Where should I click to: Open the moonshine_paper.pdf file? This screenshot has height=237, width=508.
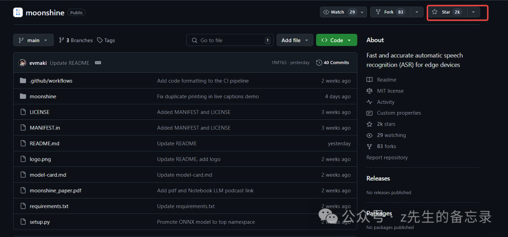(56, 191)
